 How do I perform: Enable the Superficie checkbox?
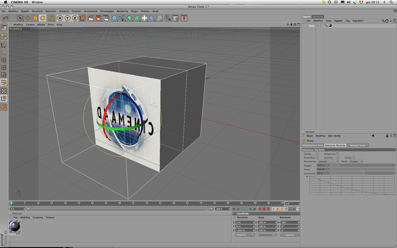317,158
